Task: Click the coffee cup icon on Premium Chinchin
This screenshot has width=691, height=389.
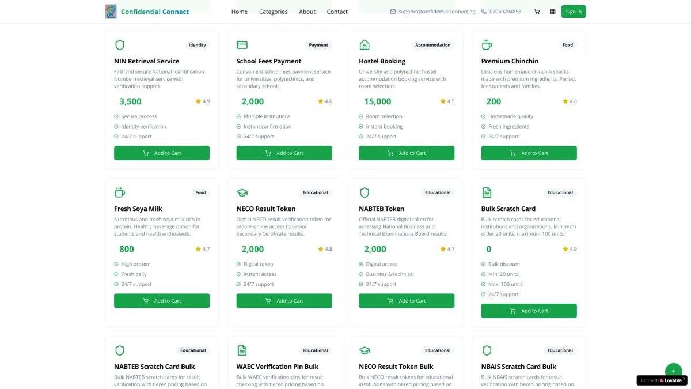Action: point(487,45)
